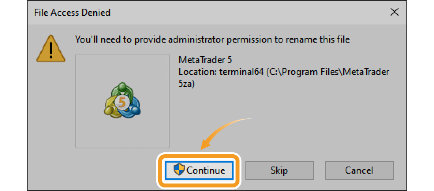Click the orange highlight border around Continue
This screenshot has height=191, width=434.
tap(199, 155)
